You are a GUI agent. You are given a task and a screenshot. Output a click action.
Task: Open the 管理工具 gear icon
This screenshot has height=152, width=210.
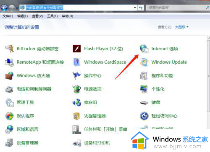9,103
